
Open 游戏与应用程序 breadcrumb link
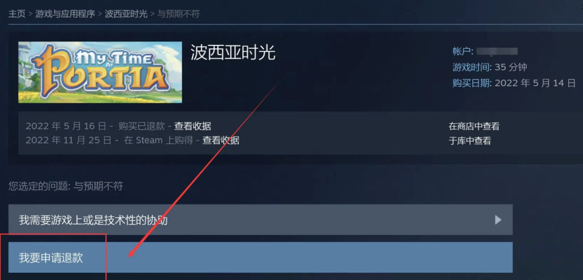(65, 14)
